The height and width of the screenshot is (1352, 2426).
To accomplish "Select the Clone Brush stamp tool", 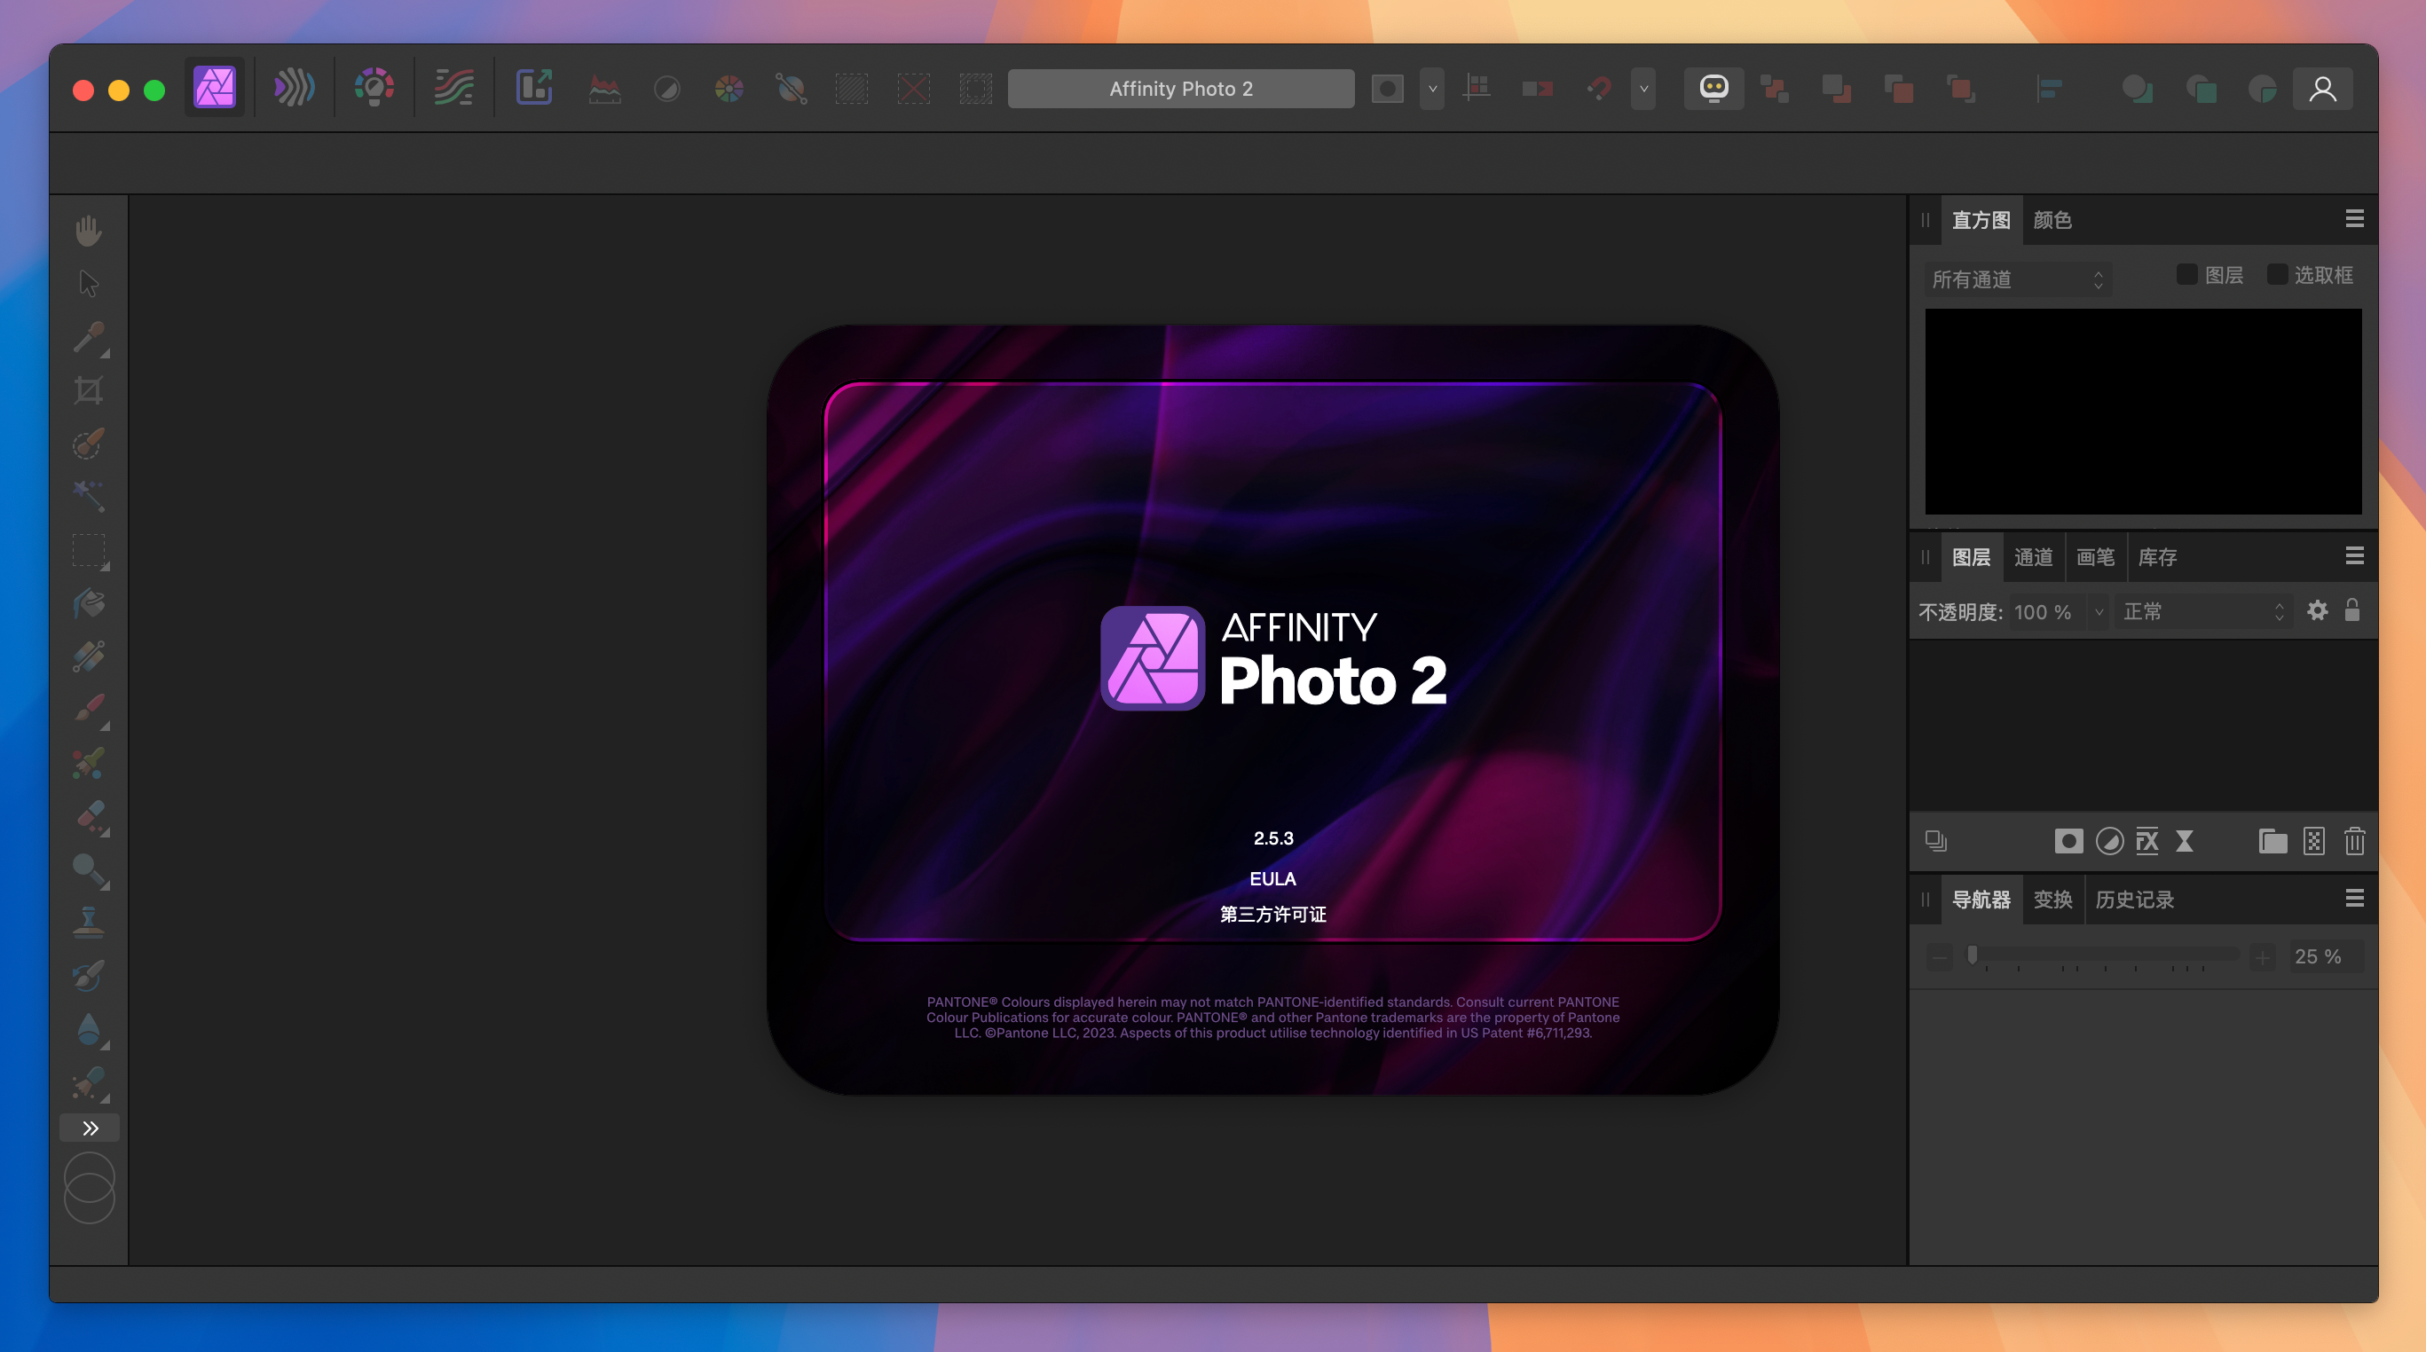I will click(89, 923).
